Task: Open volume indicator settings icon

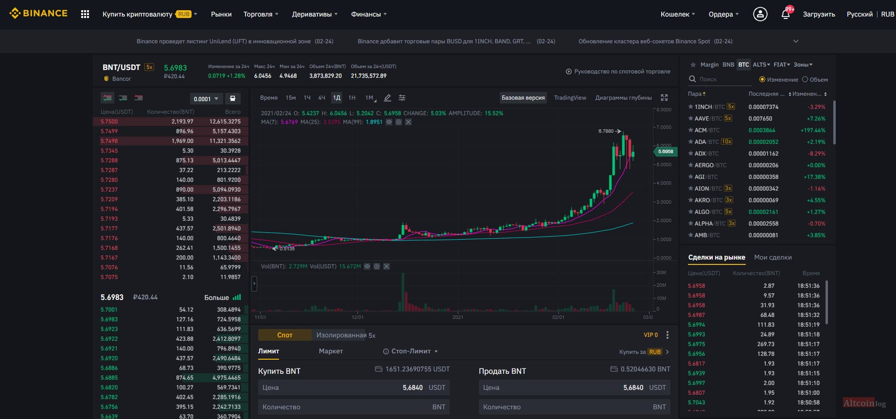Action: tap(377, 266)
